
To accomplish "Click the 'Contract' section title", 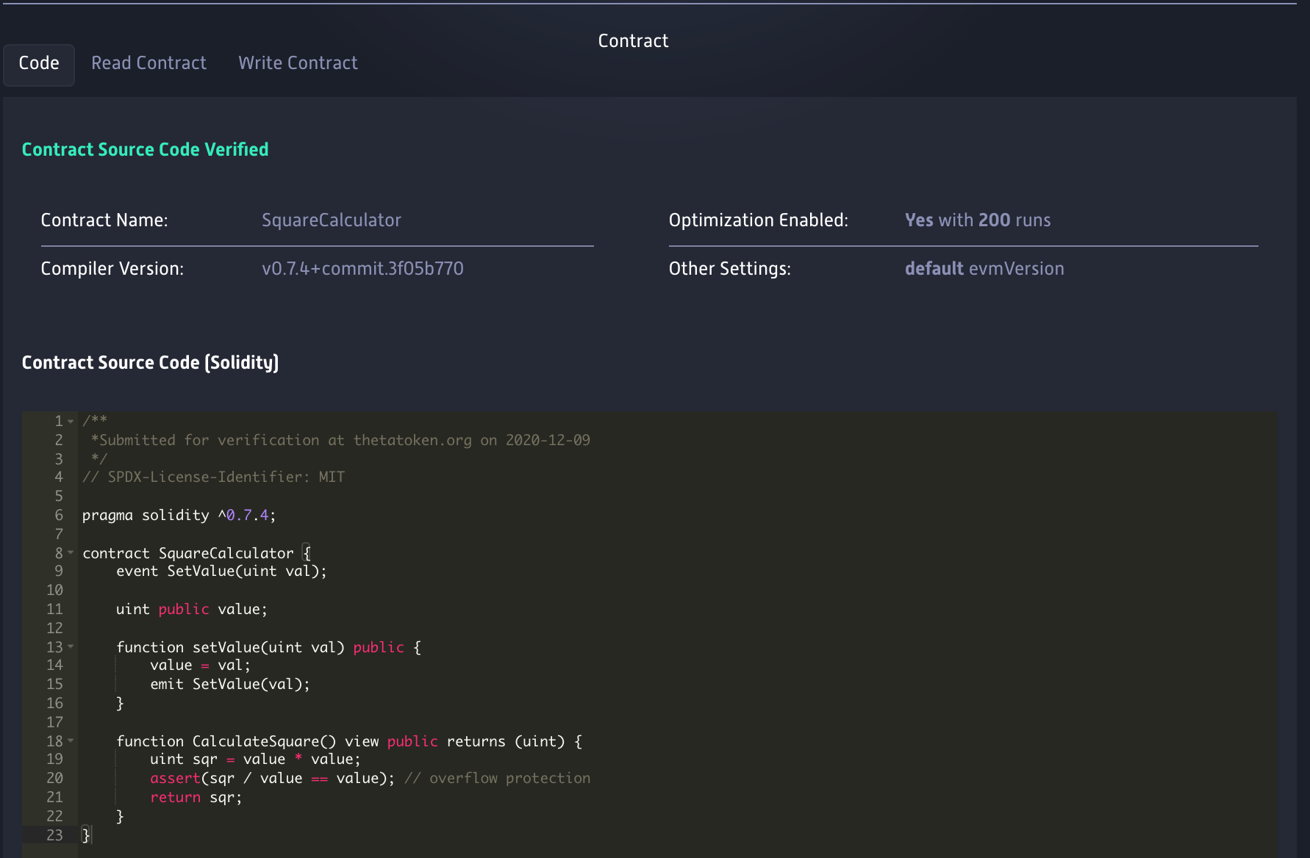I will 633,41.
